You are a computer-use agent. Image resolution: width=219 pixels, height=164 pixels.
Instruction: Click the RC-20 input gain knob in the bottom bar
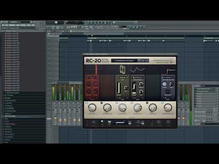(94, 123)
